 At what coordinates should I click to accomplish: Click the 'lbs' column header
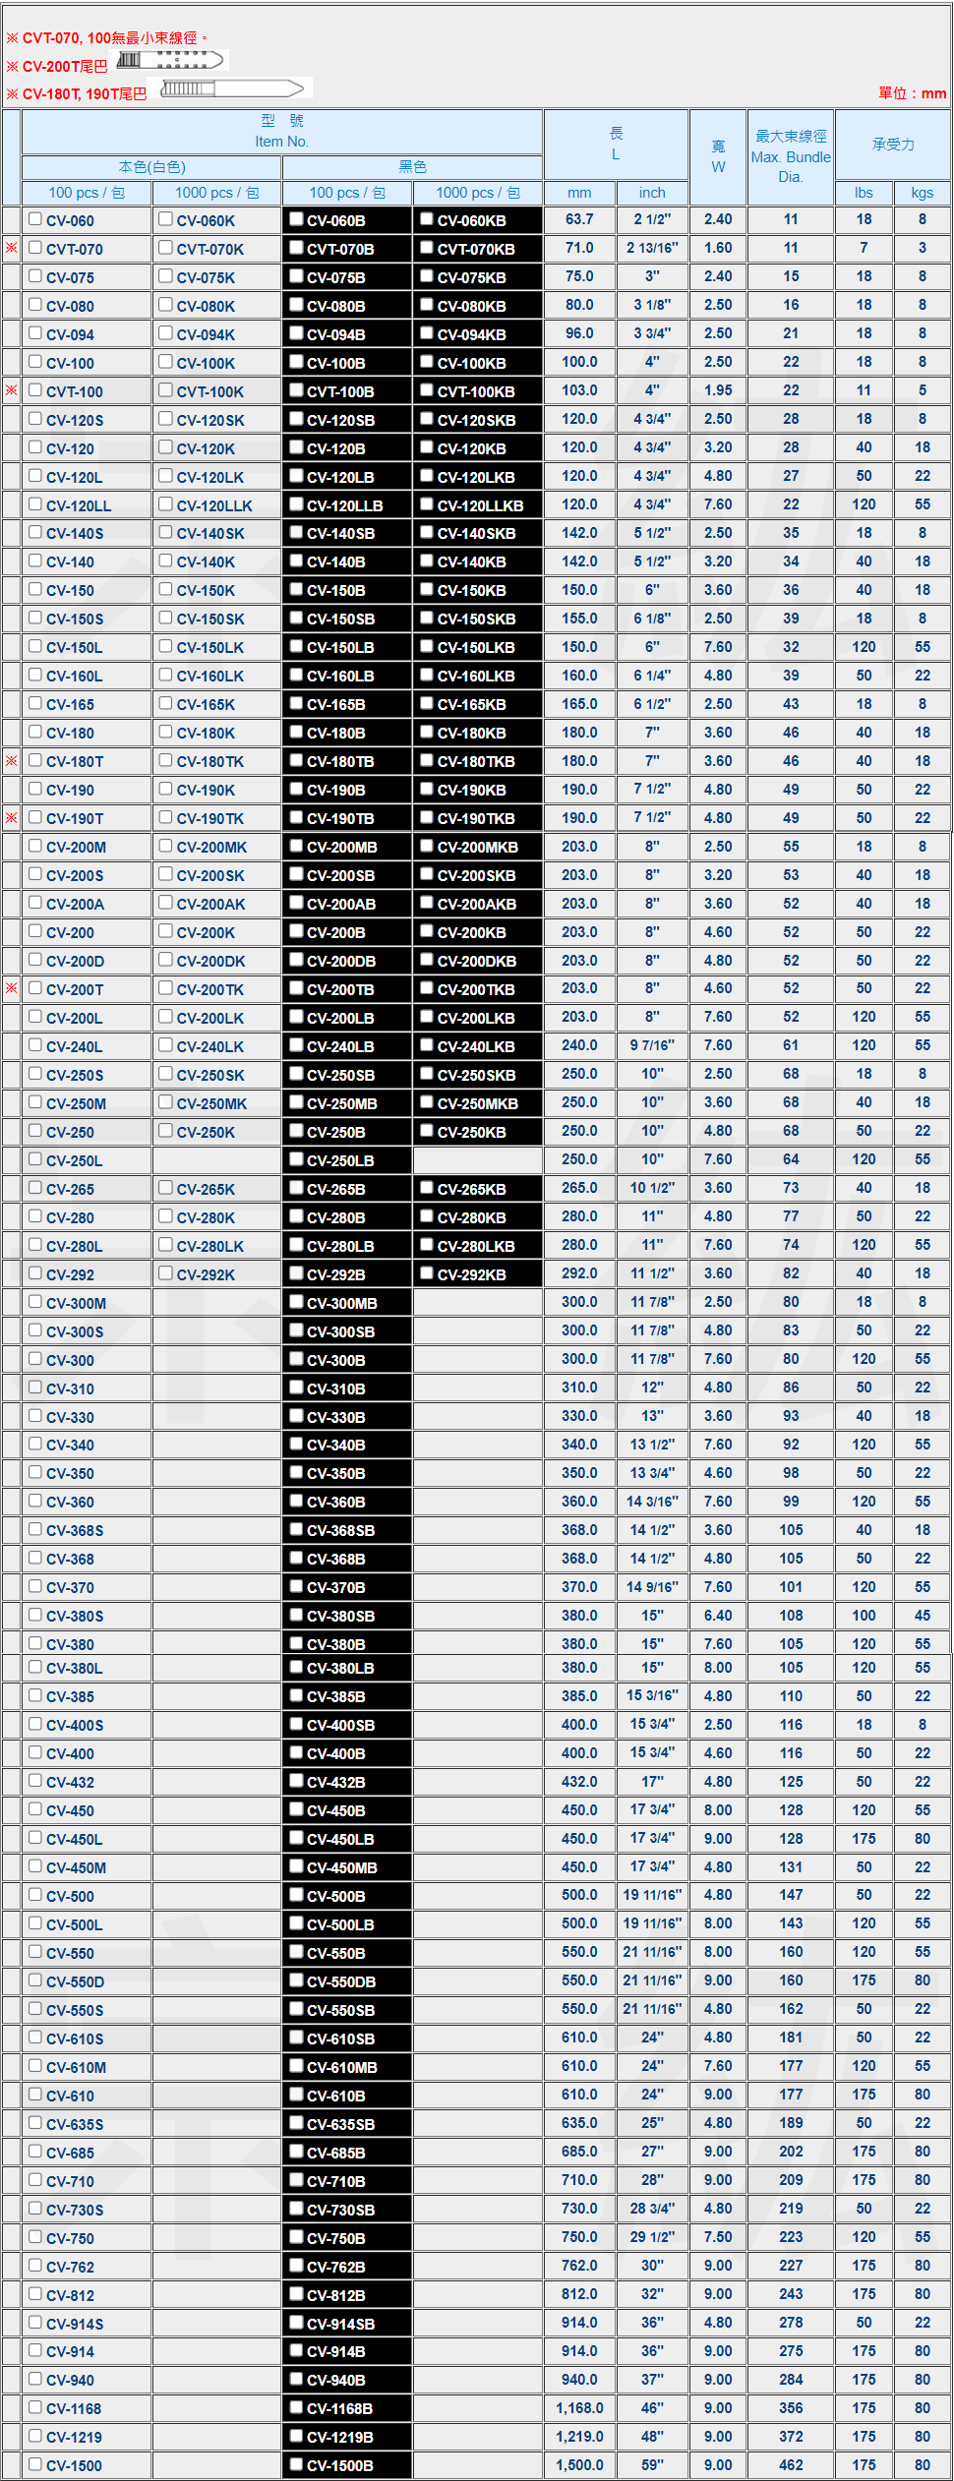tap(864, 193)
